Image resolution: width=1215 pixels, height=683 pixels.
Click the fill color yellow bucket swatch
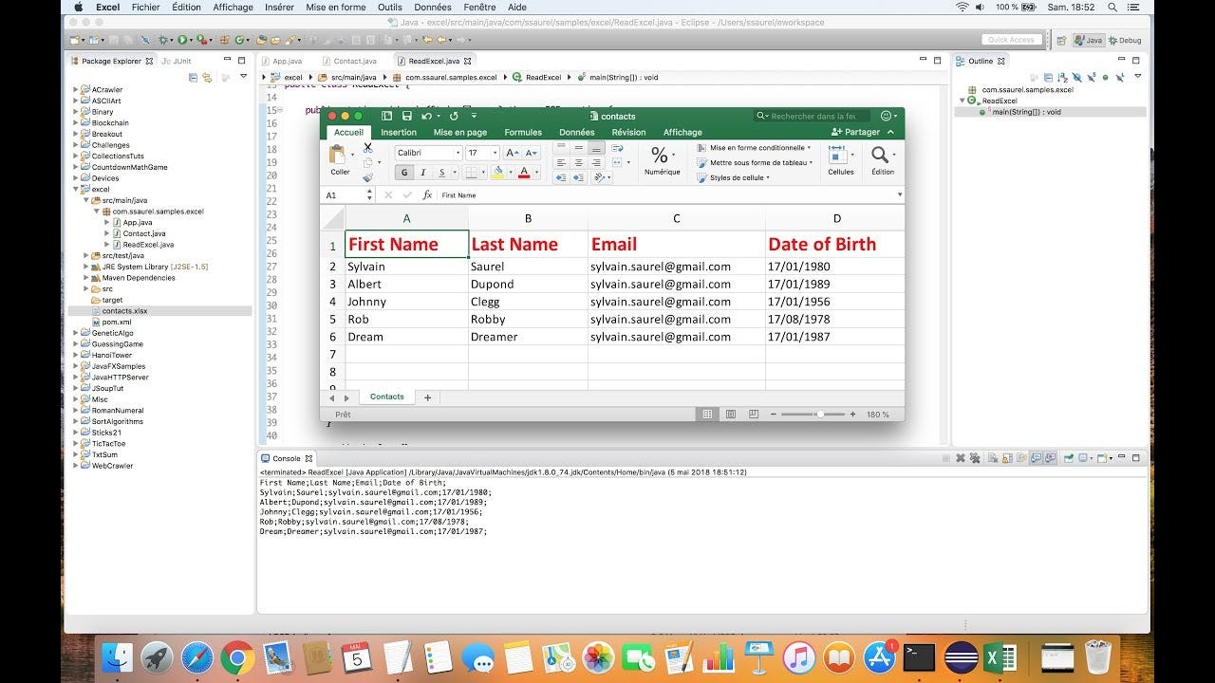[497, 173]
